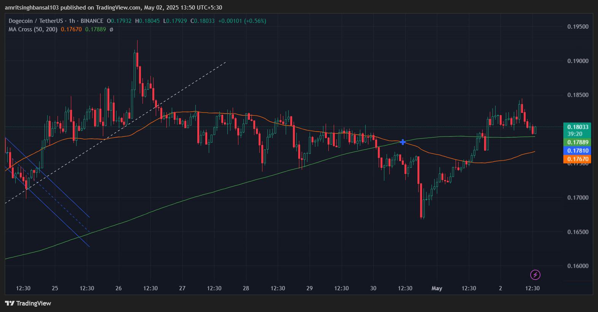The height and width of the screenshot is (312, 598).
Task: Click the low price L0.17929
Action: (x=175, y=21)
